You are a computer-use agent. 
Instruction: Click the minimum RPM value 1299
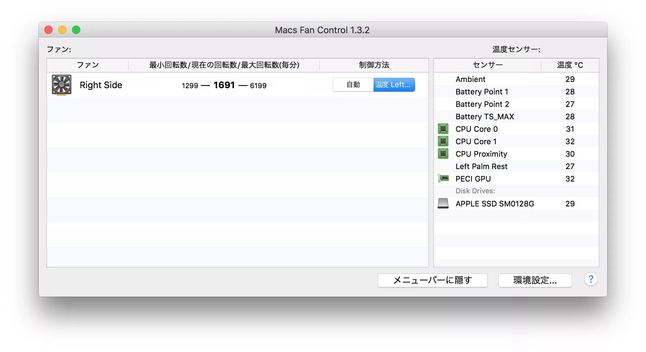(x=190, y=86)
